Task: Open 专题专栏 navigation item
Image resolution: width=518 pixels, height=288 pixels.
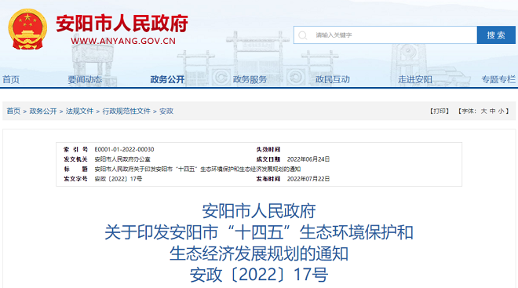Action: [x=498, y=79]
